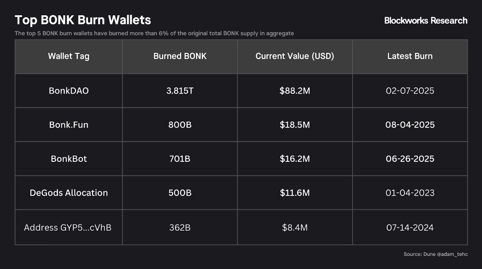Click the 3.815T burned amount cell

(180, 91)
